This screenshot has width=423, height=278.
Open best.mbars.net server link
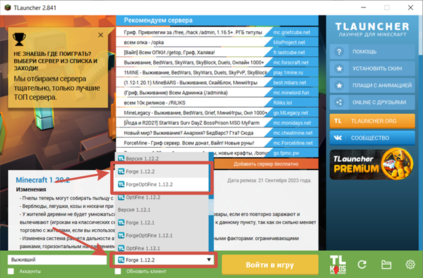click(x=289, y=83)
